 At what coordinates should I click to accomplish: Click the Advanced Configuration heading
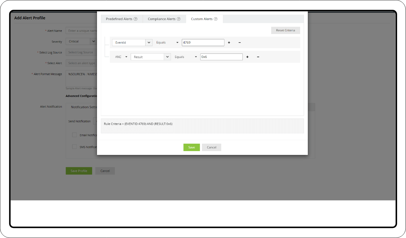pyautogui.click(x=81, y=96)
